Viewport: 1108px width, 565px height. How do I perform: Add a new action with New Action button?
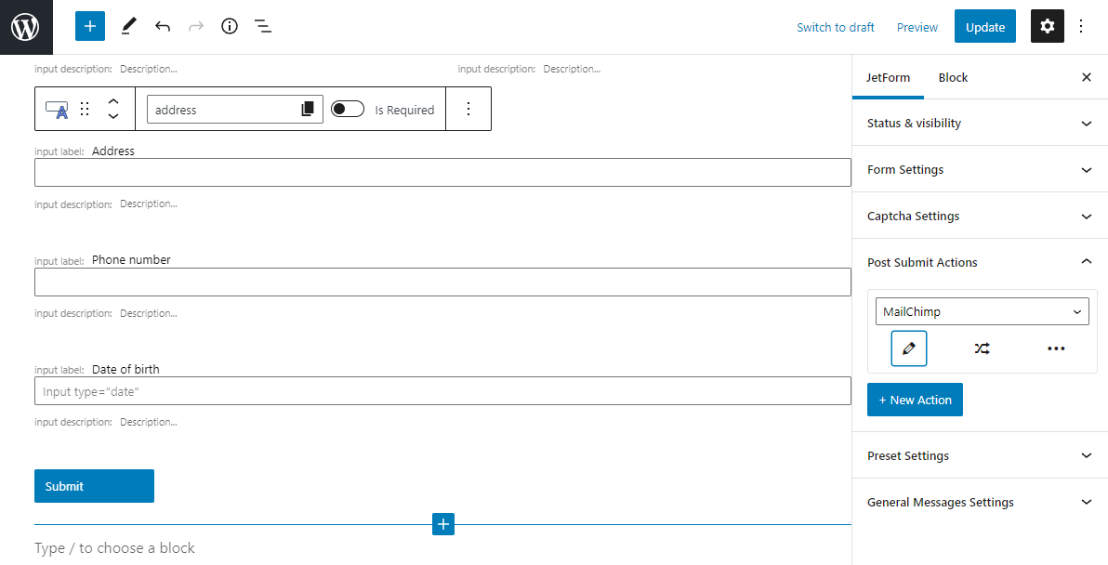915,400
